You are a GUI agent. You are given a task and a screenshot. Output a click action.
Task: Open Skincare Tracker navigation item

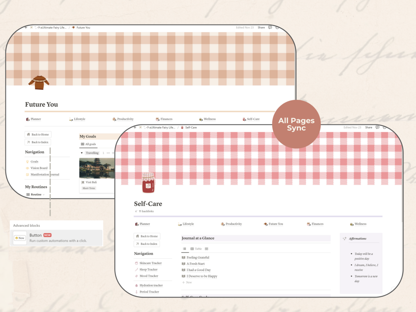pos(148,263)
